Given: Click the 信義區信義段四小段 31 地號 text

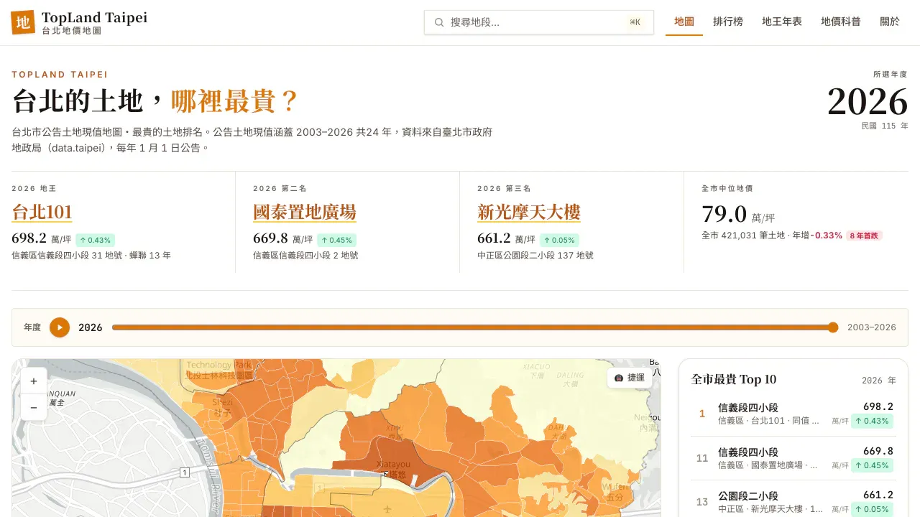Looking at the screenshot, I should click(68, 256).
